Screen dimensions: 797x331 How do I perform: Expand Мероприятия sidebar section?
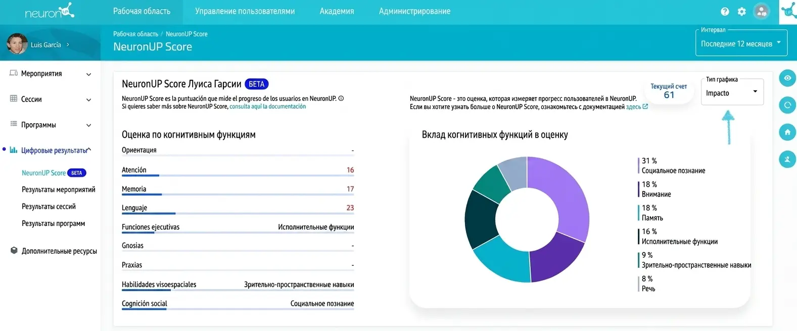(89, 74)
